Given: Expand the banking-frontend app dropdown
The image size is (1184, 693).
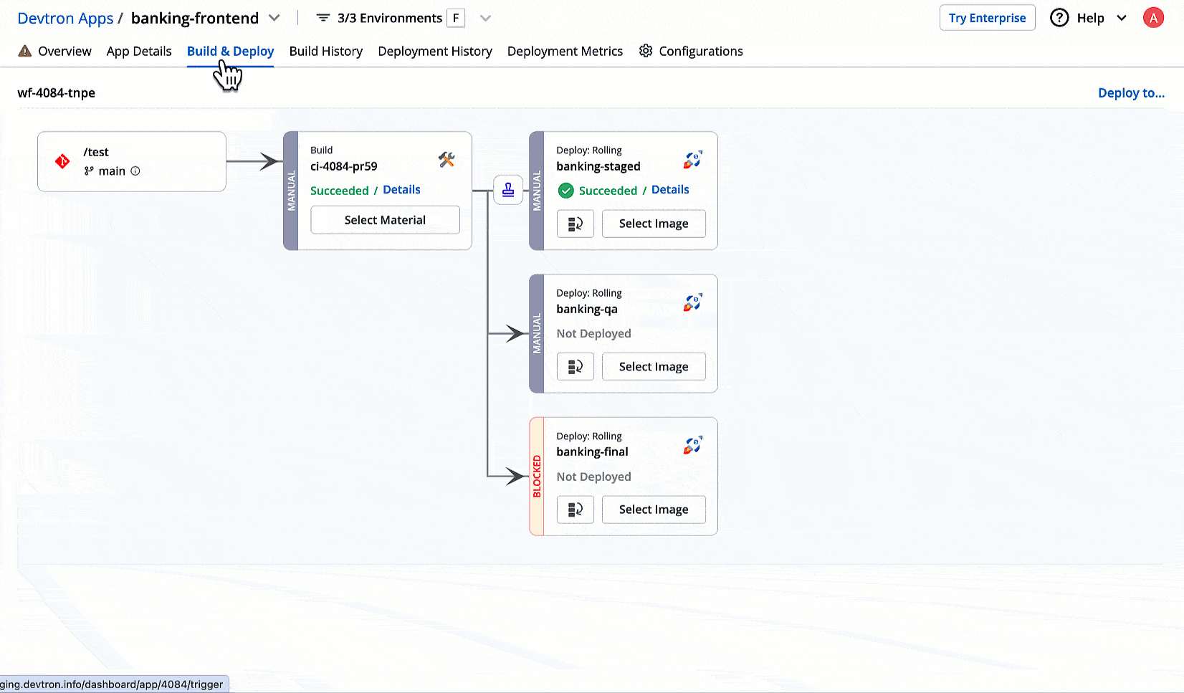Looking at the screenshot, I should 274,18.
